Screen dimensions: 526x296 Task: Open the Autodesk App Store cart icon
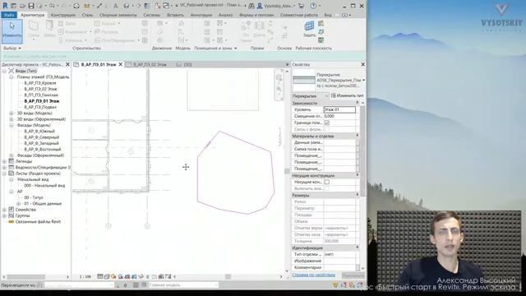tap(301, 6)
